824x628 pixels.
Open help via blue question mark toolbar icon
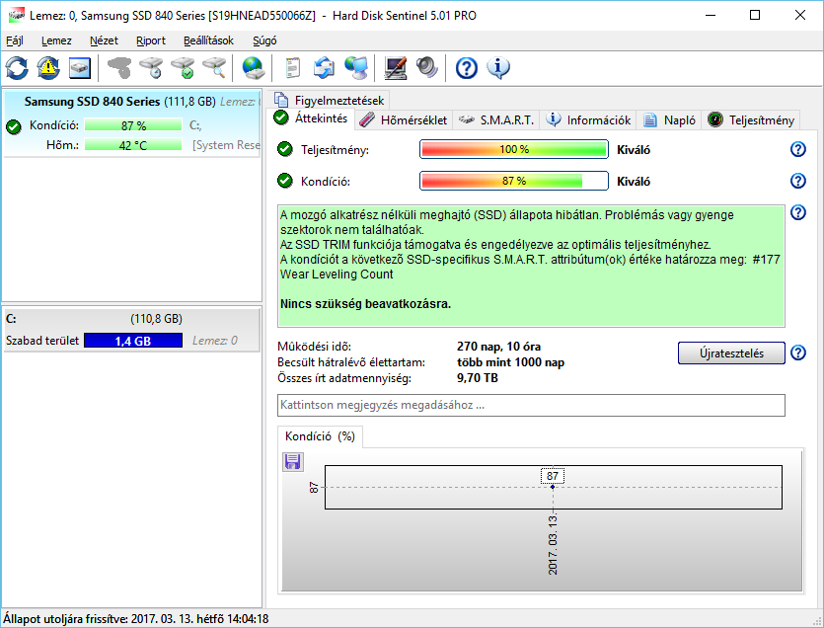click(467, 68)
